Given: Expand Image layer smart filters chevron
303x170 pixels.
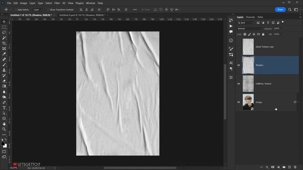Looking at the screenshot, I should point(298,102).
